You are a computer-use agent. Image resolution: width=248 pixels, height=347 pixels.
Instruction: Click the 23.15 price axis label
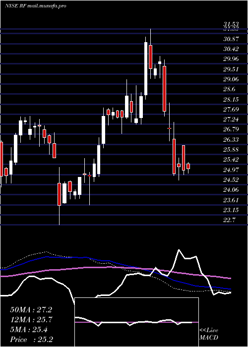click(231, 210)
